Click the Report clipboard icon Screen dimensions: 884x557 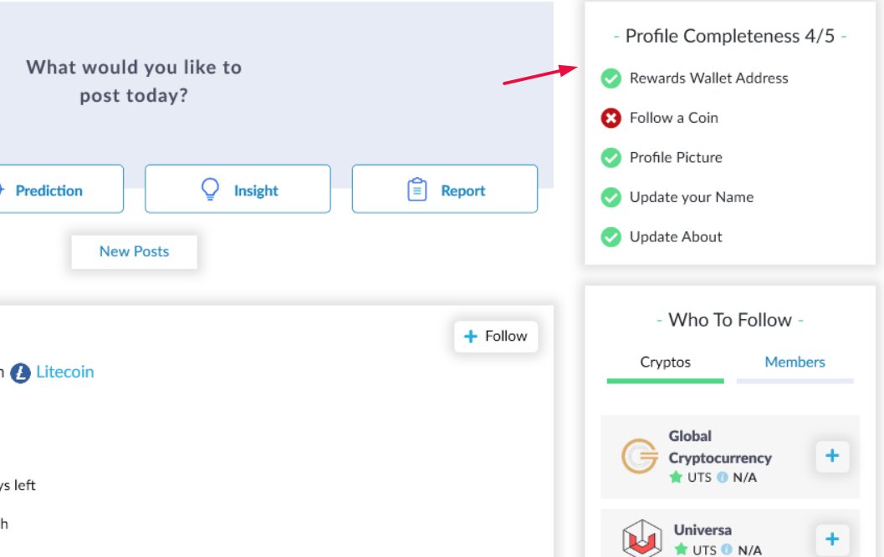click(x=416, y=190)
